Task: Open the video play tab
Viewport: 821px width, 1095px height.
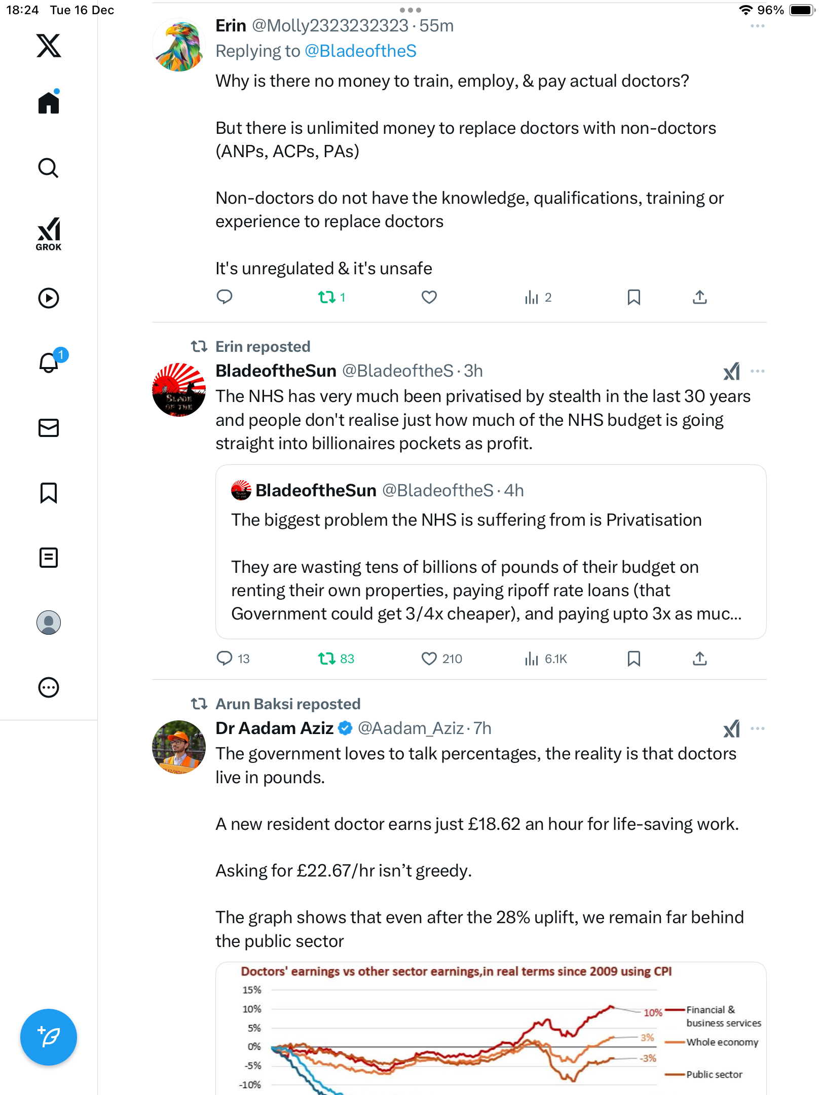Action: coord(49,298)
